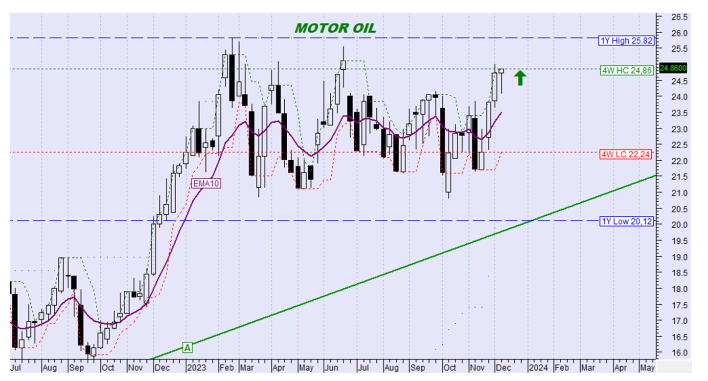
Task: Click the MOTOR OIL chart title
Action: click(335, 28)
